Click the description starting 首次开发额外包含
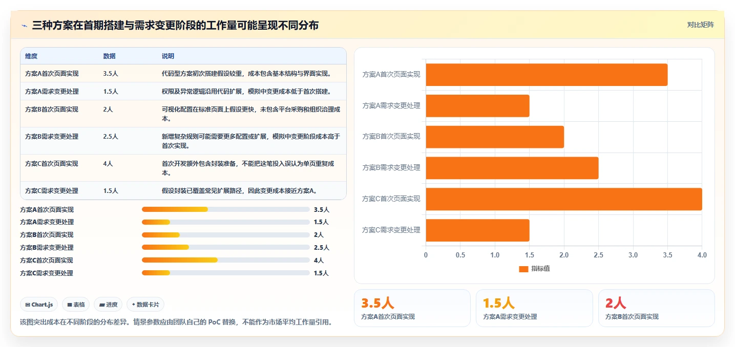This screenshot has height=347, width=735. point(248,168)
